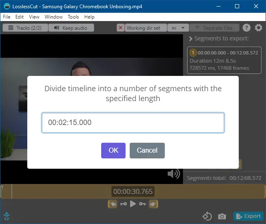Open the File menu
Screen dimensions: 266x224
pyautogui.click(x=7, y=17)
